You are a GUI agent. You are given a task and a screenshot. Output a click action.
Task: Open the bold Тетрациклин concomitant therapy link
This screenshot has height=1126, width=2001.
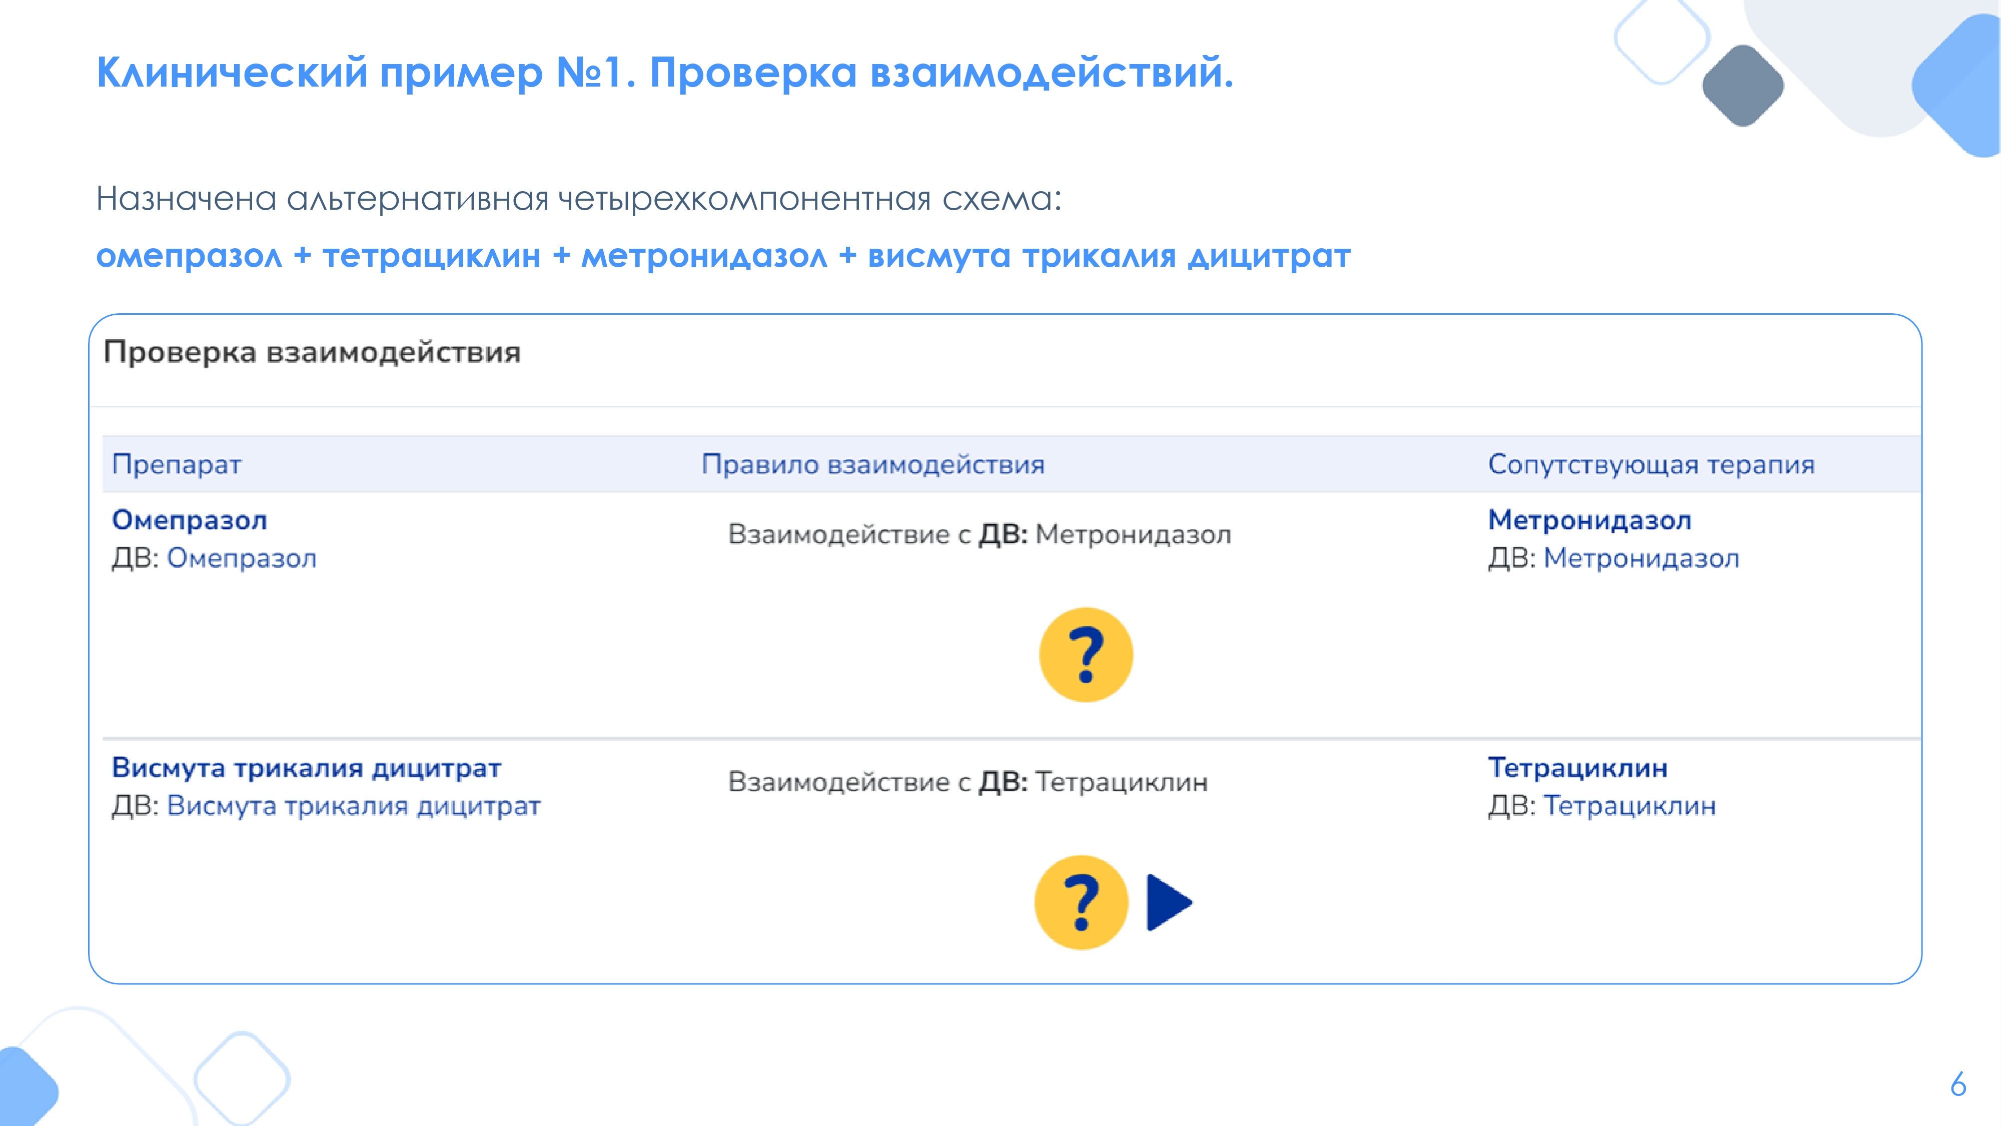(x=1578, y=768)
